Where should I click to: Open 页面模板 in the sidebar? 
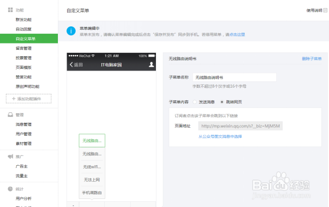(x=23, y=68)
